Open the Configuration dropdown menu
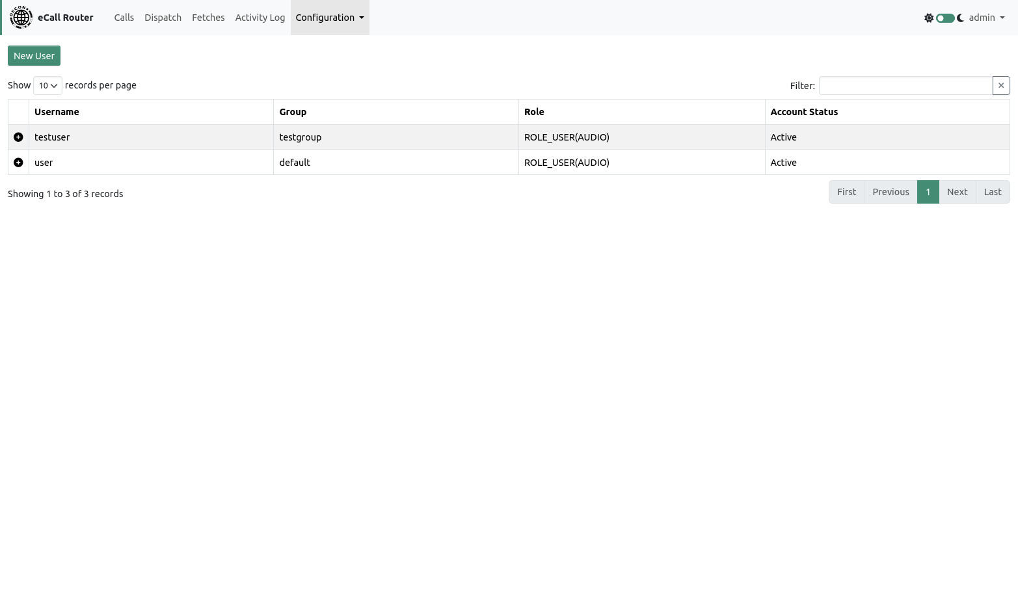 pos(329,18)
